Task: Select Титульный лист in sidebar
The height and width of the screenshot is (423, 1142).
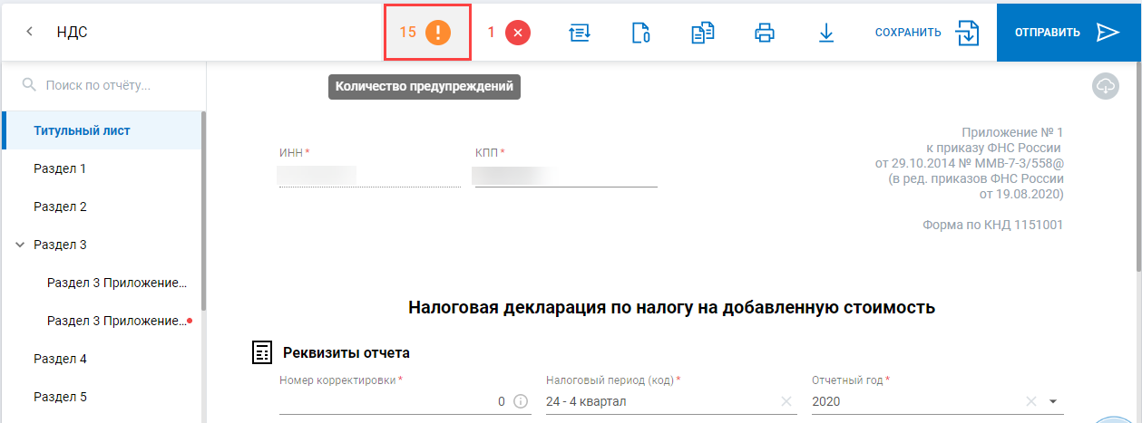Action: pos(82,130)
